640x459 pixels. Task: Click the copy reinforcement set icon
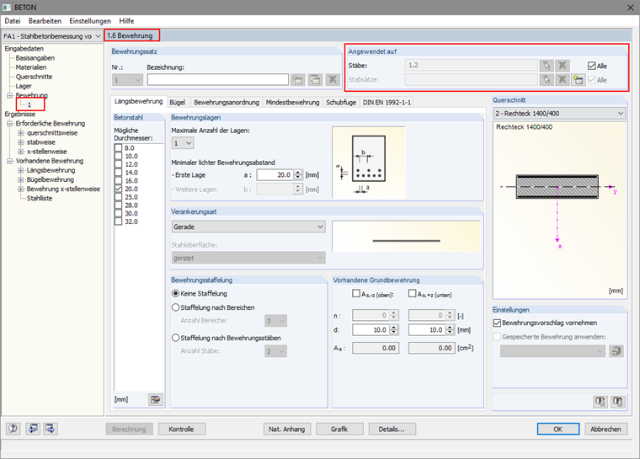pos(315,80)
